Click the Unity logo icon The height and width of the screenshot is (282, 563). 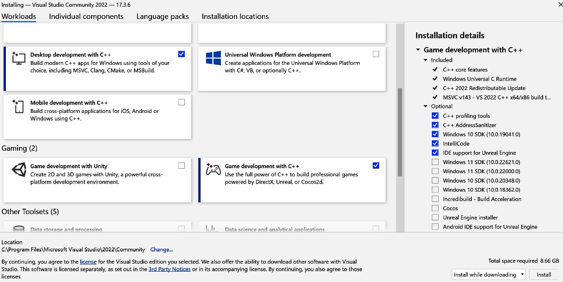click(x=18, y=170)
